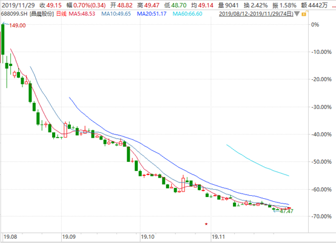Viewport: 336px width, 243px height.
Task: Open the date range dropdown triangle
Action: (x=297, y=14)
